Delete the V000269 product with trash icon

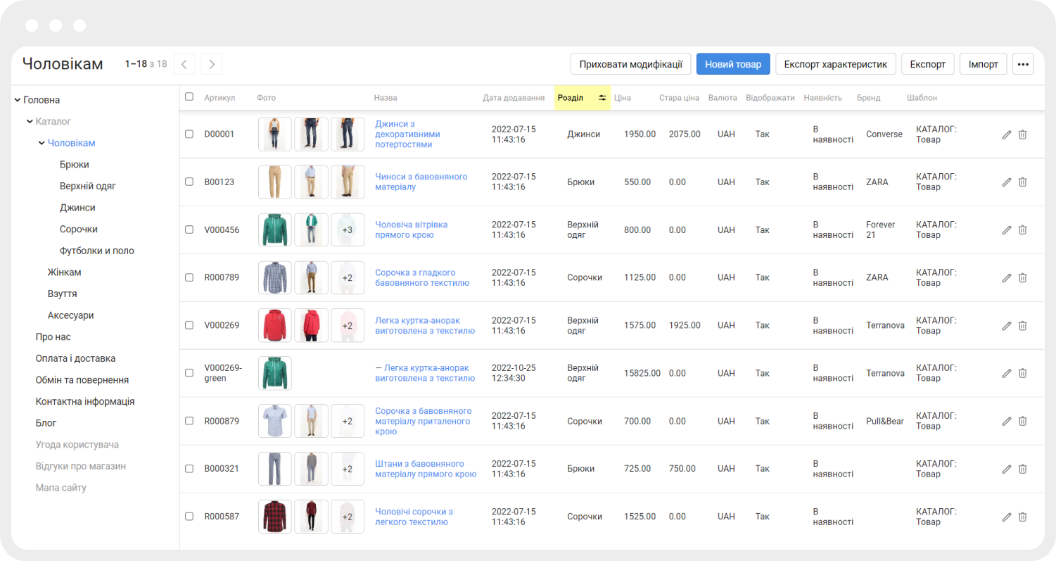click(x=1023, y=326)
